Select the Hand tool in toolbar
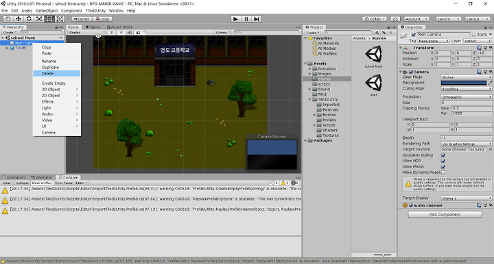Image resolution: width=494 pixels, height=264 pixels. pyautogui.click(x=8, y=19)
